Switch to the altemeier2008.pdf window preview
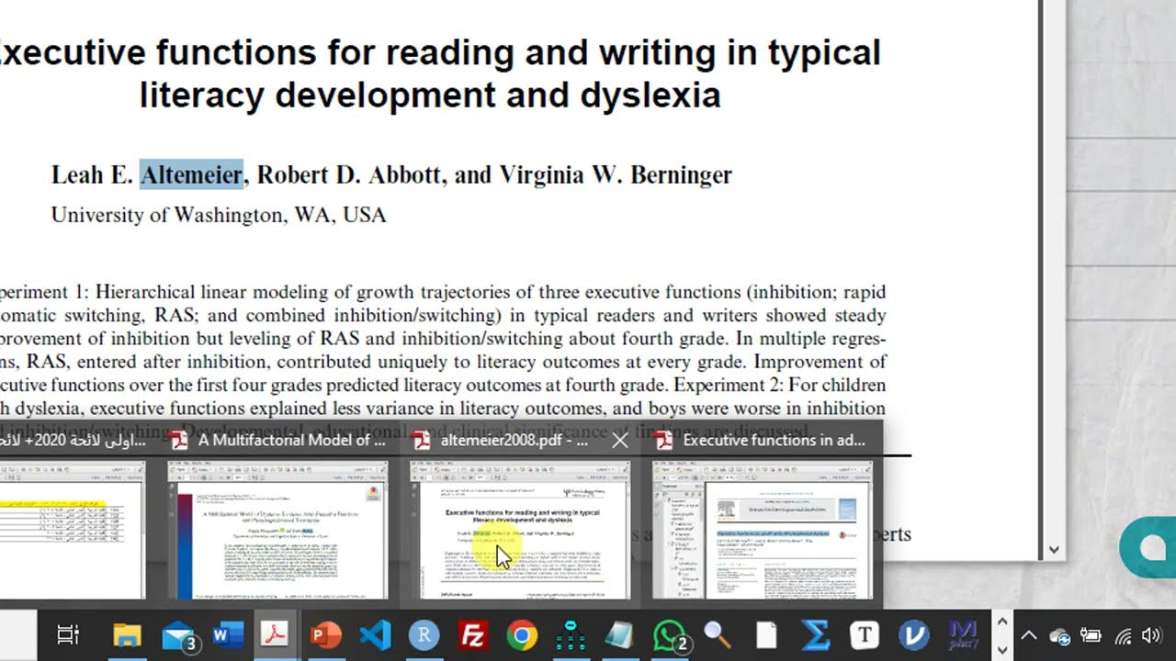The image size is (1176, 661). (x=521, y=530)
